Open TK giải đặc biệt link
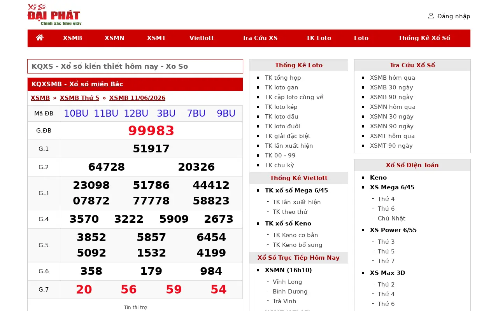Viewport: 498px width, 311px height. [x=288, y=136]
